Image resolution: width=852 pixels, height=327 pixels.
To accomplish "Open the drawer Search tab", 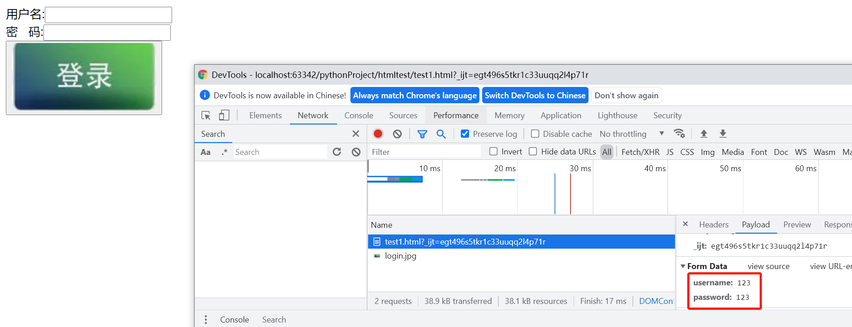I will [274, 320].
